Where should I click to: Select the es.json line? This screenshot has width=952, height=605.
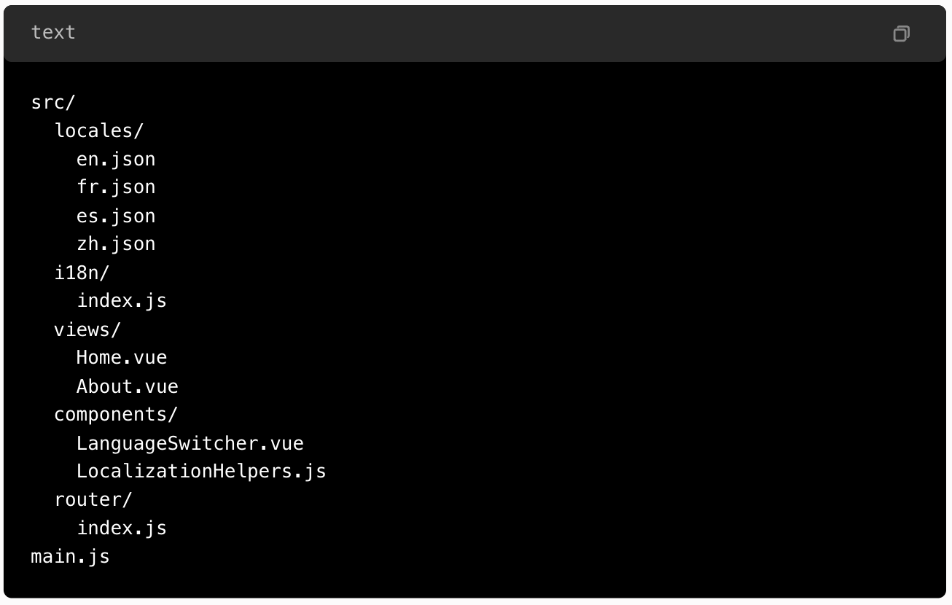point(116,216)
